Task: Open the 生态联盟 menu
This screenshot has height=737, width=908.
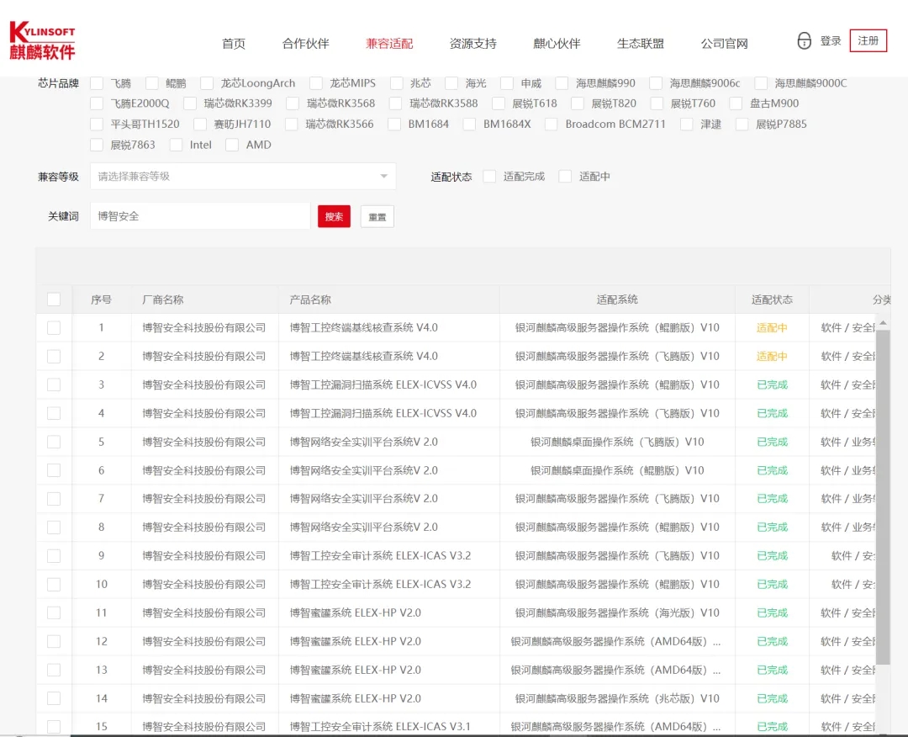Action: pos(640,44)
